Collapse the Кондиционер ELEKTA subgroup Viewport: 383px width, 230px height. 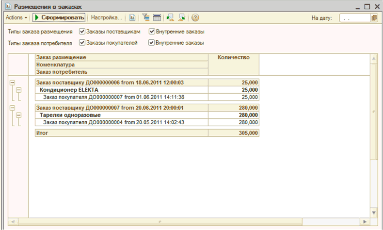19,90
